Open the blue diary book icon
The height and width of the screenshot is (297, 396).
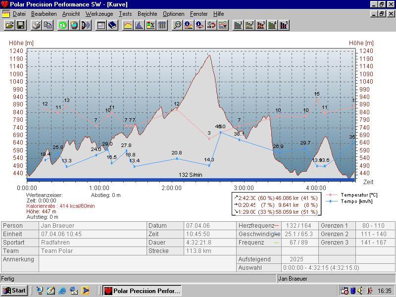click(x=112, y=25)
